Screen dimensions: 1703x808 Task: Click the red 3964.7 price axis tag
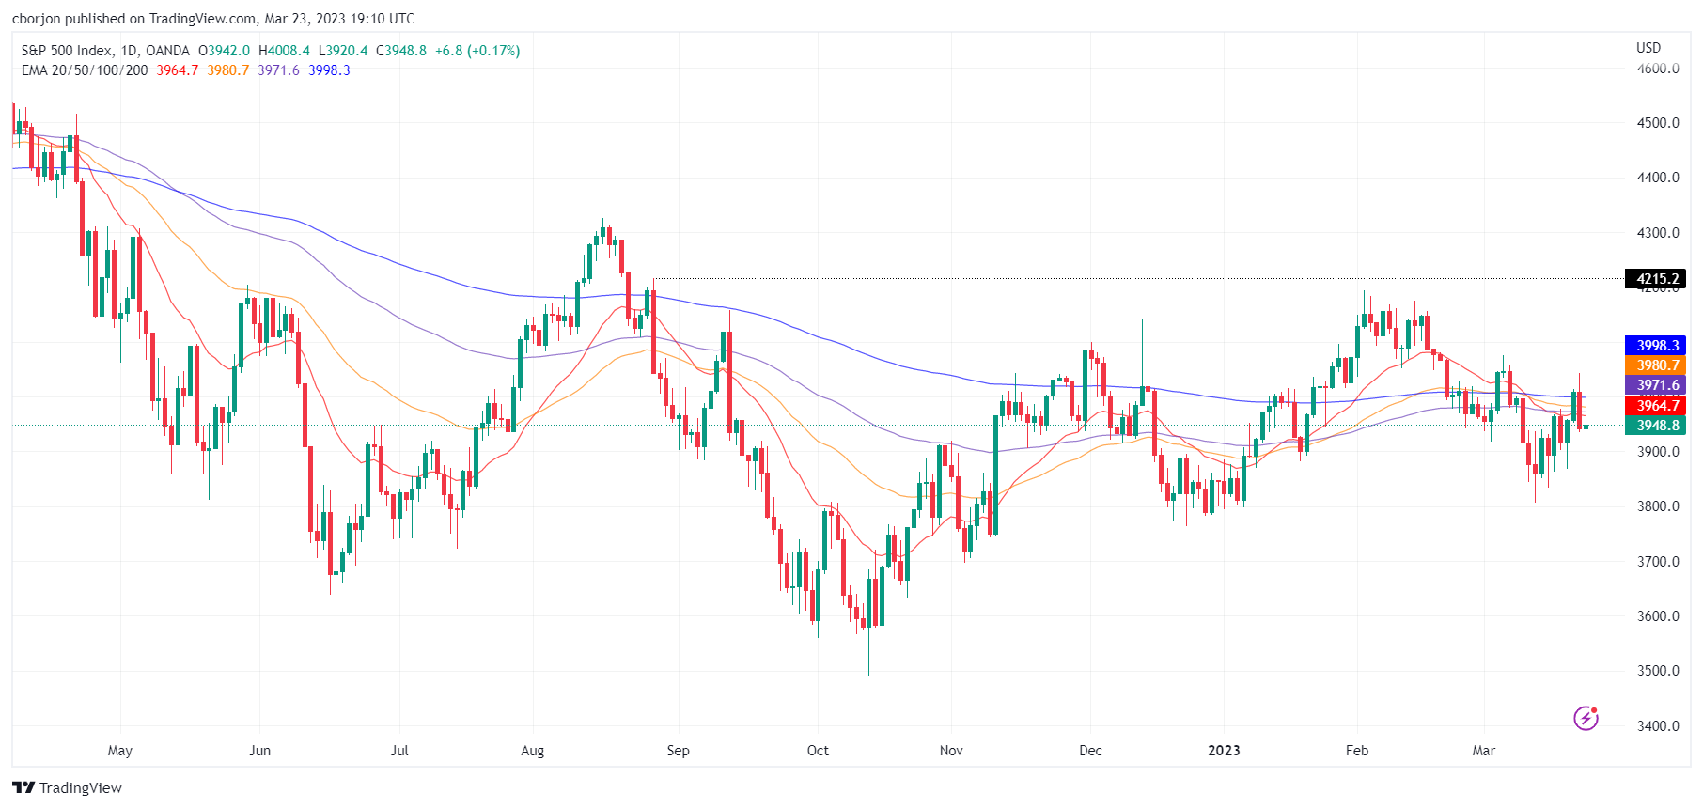1656,406
